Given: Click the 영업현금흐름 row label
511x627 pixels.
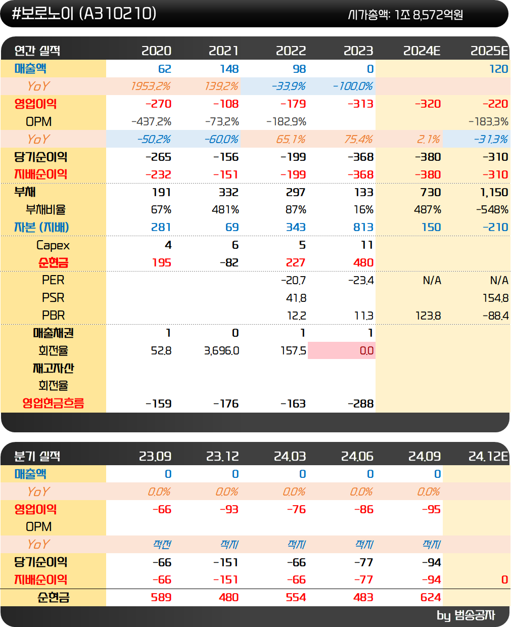Looking at the screenshot, I should pos(53,403).
